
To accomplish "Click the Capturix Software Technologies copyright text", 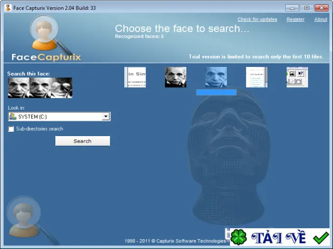I will 177,241.
